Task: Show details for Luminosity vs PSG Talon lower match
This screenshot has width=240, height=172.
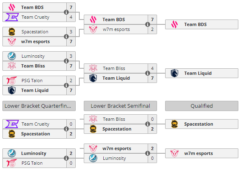Action: click(x=66, y=158)
